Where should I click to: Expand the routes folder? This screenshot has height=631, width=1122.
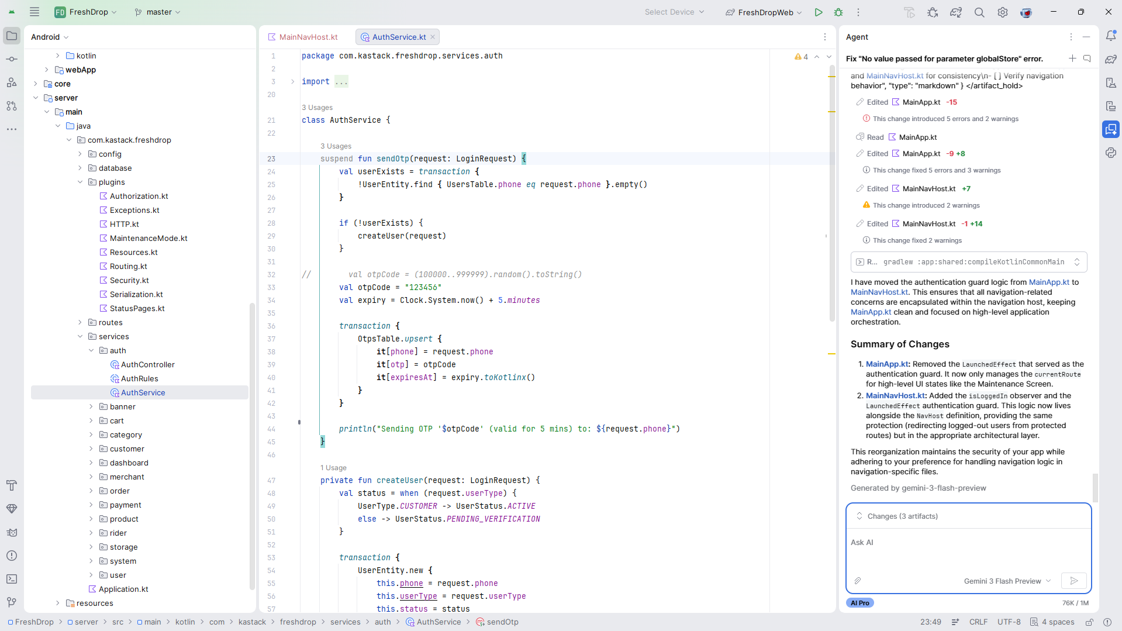point(80,322)
